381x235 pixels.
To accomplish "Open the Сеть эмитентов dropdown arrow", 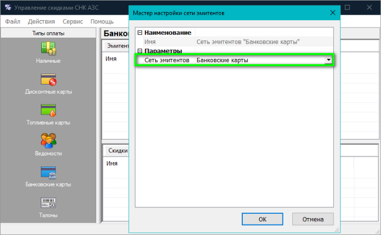I will tap(328, 60).
